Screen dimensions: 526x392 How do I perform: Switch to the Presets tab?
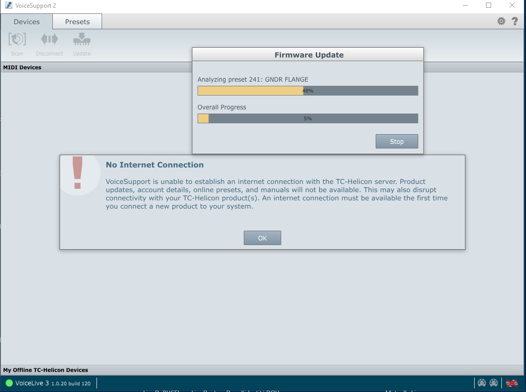click(x=77, y=22)
